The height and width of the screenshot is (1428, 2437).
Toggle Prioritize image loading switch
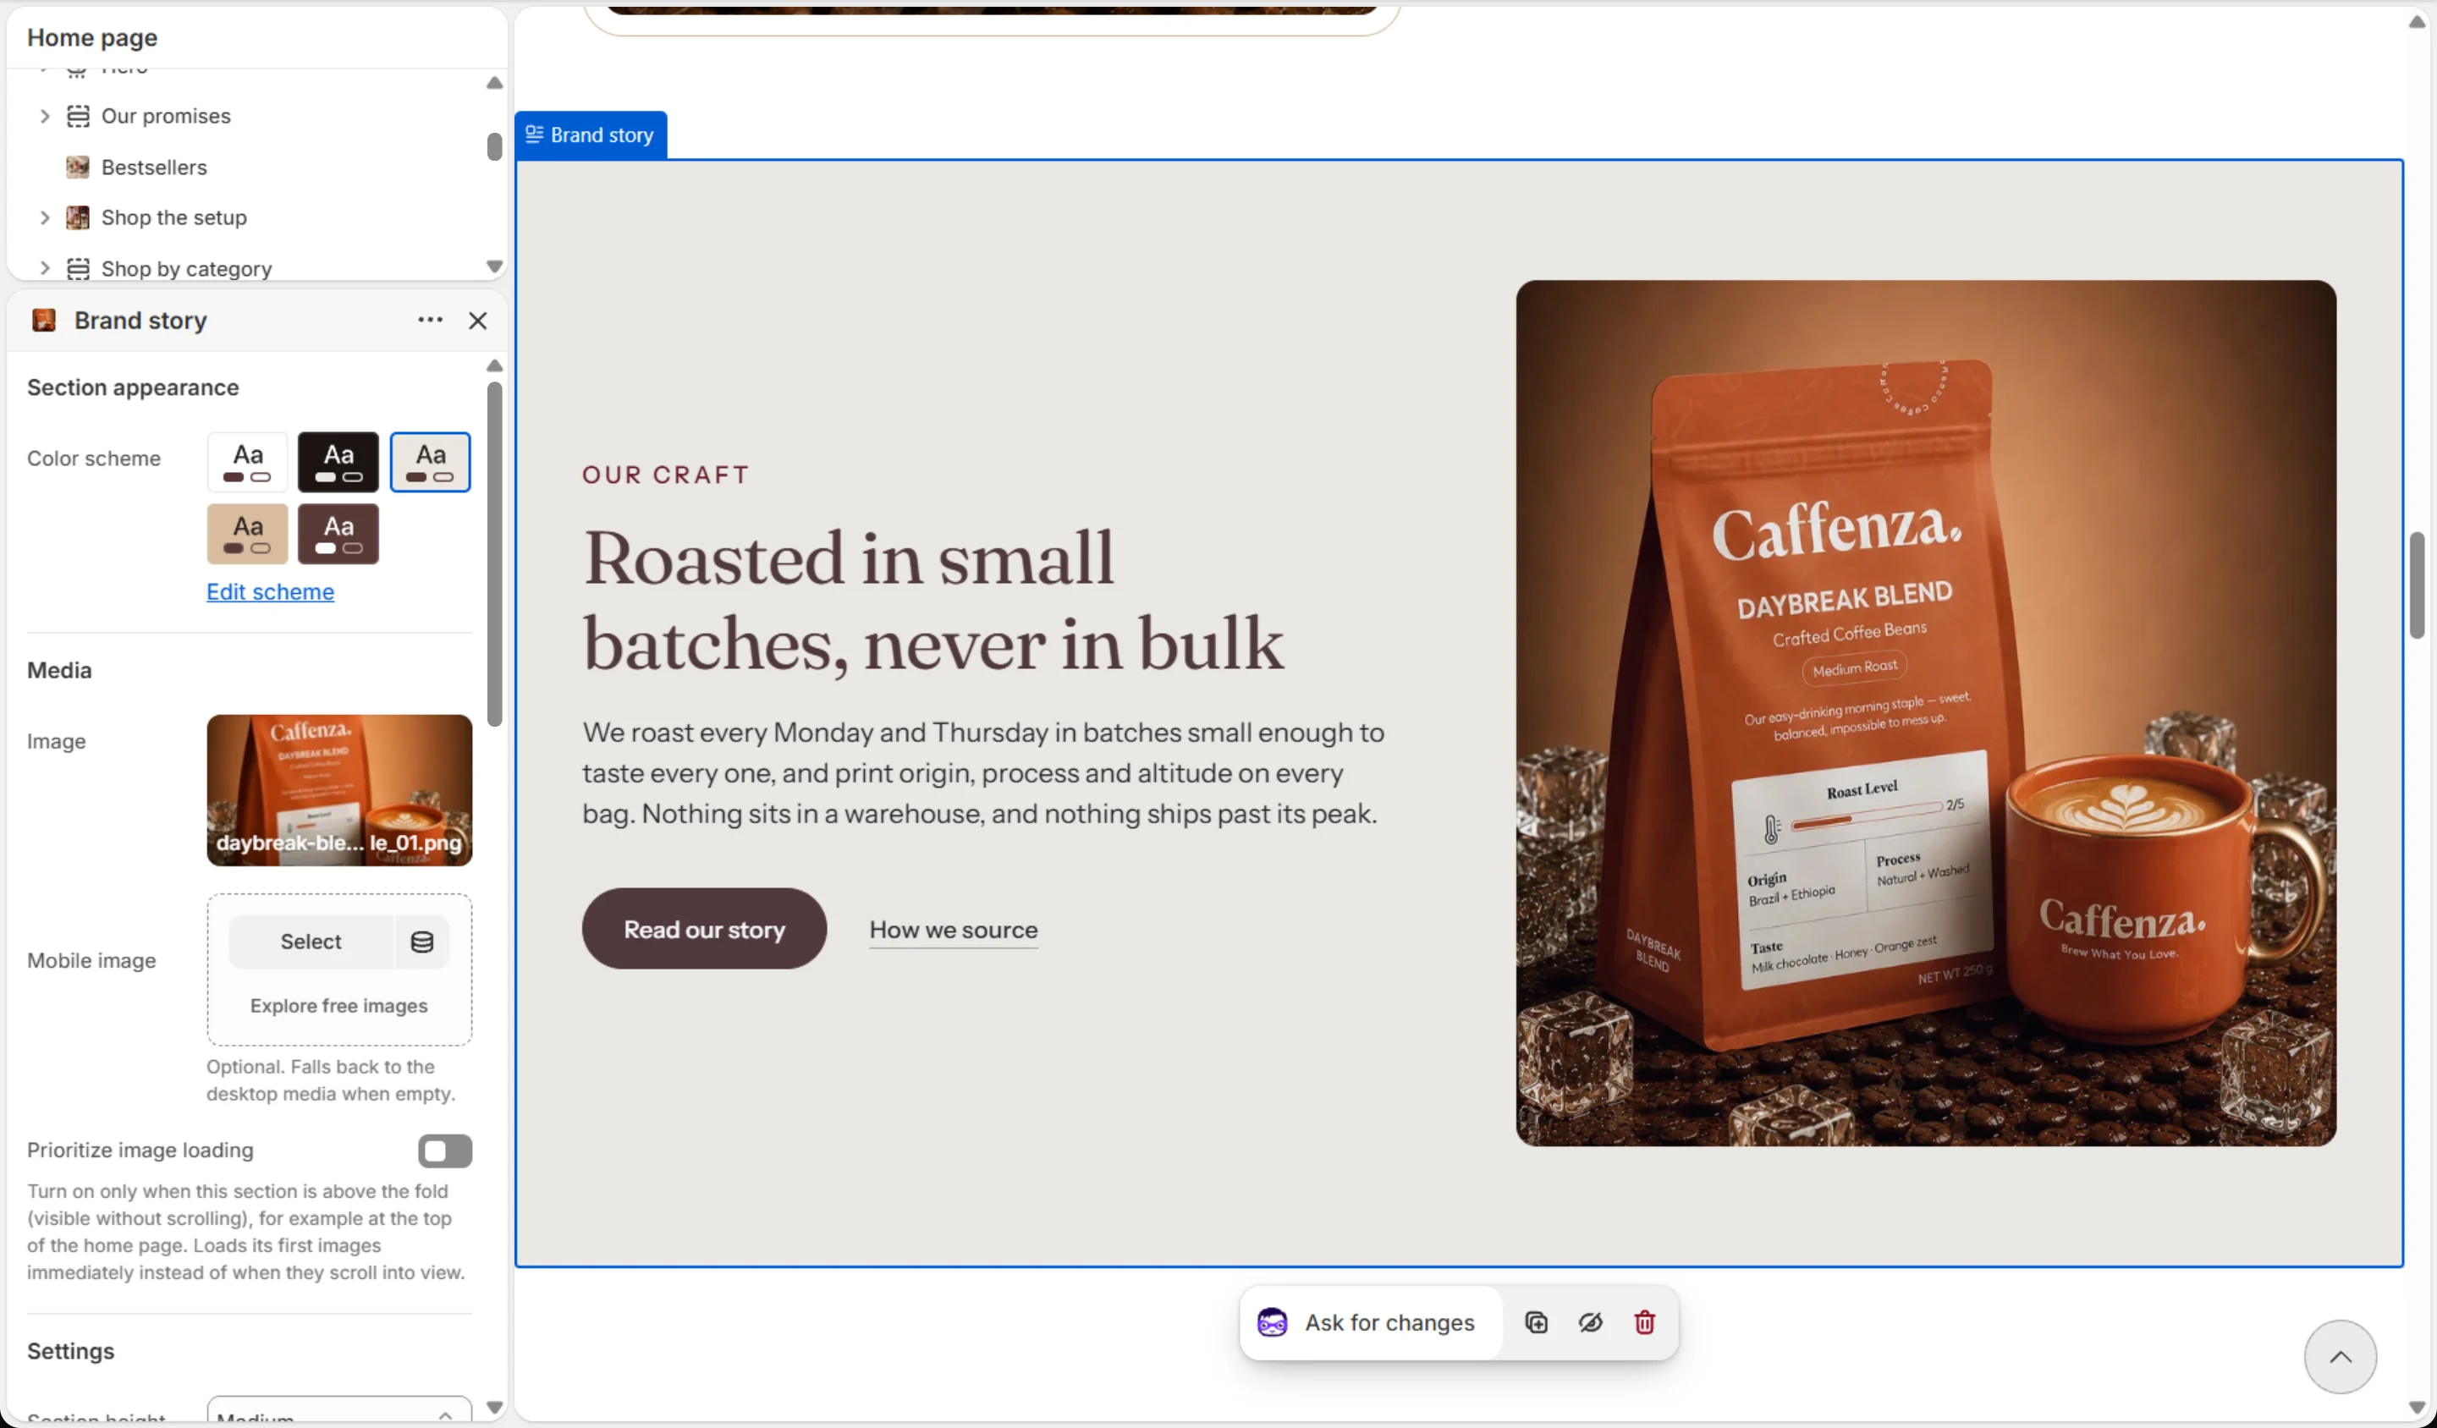(x=445, y=1151)
